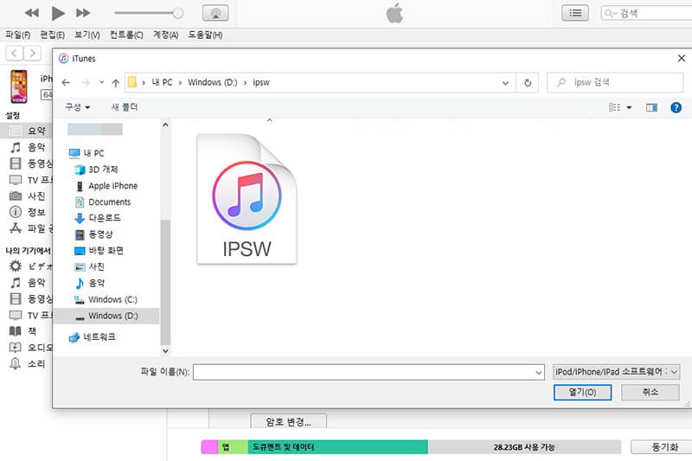Viewport: 692px width, 461px height.
Task: Go up one folder level
Action: (x=116, y=83)
